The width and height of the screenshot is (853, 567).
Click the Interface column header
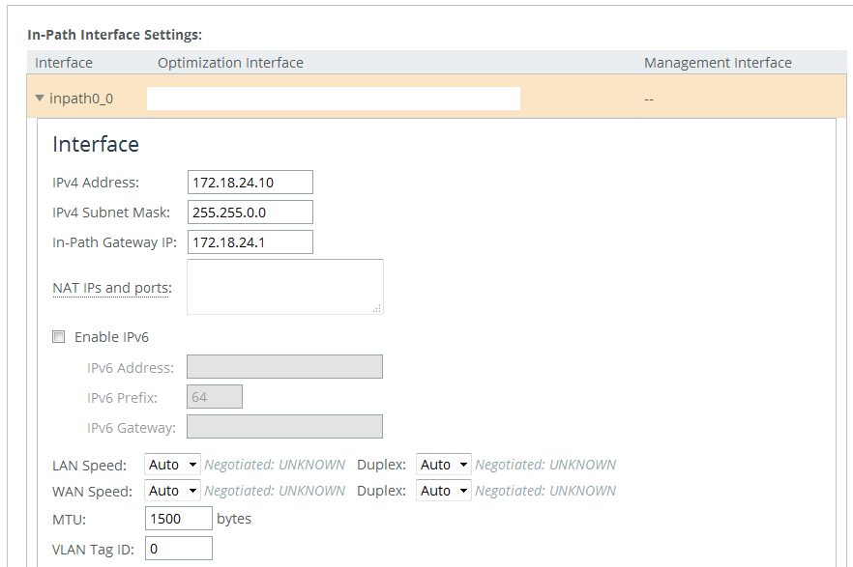(x=64, y=63)
